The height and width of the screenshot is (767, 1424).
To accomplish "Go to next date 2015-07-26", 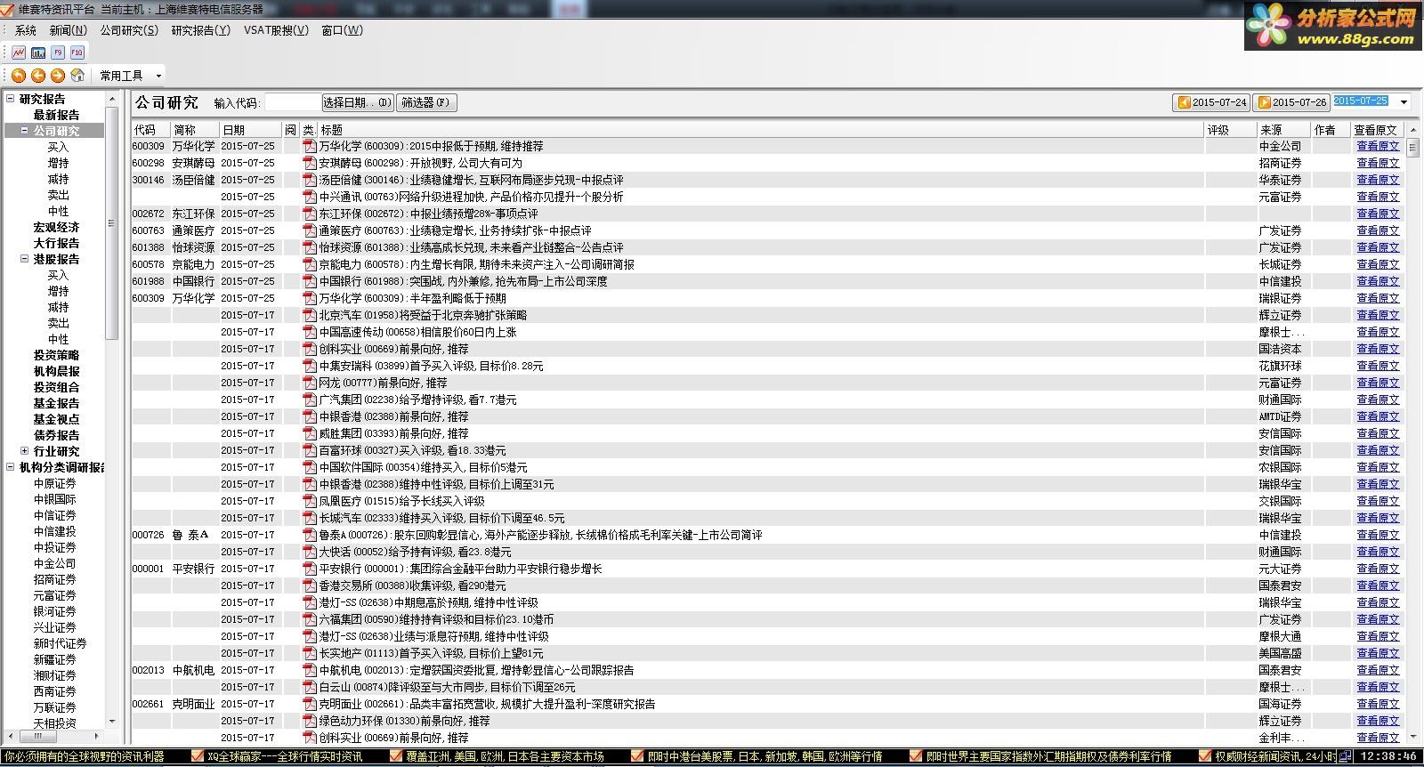I will [x=1290, y=102].
